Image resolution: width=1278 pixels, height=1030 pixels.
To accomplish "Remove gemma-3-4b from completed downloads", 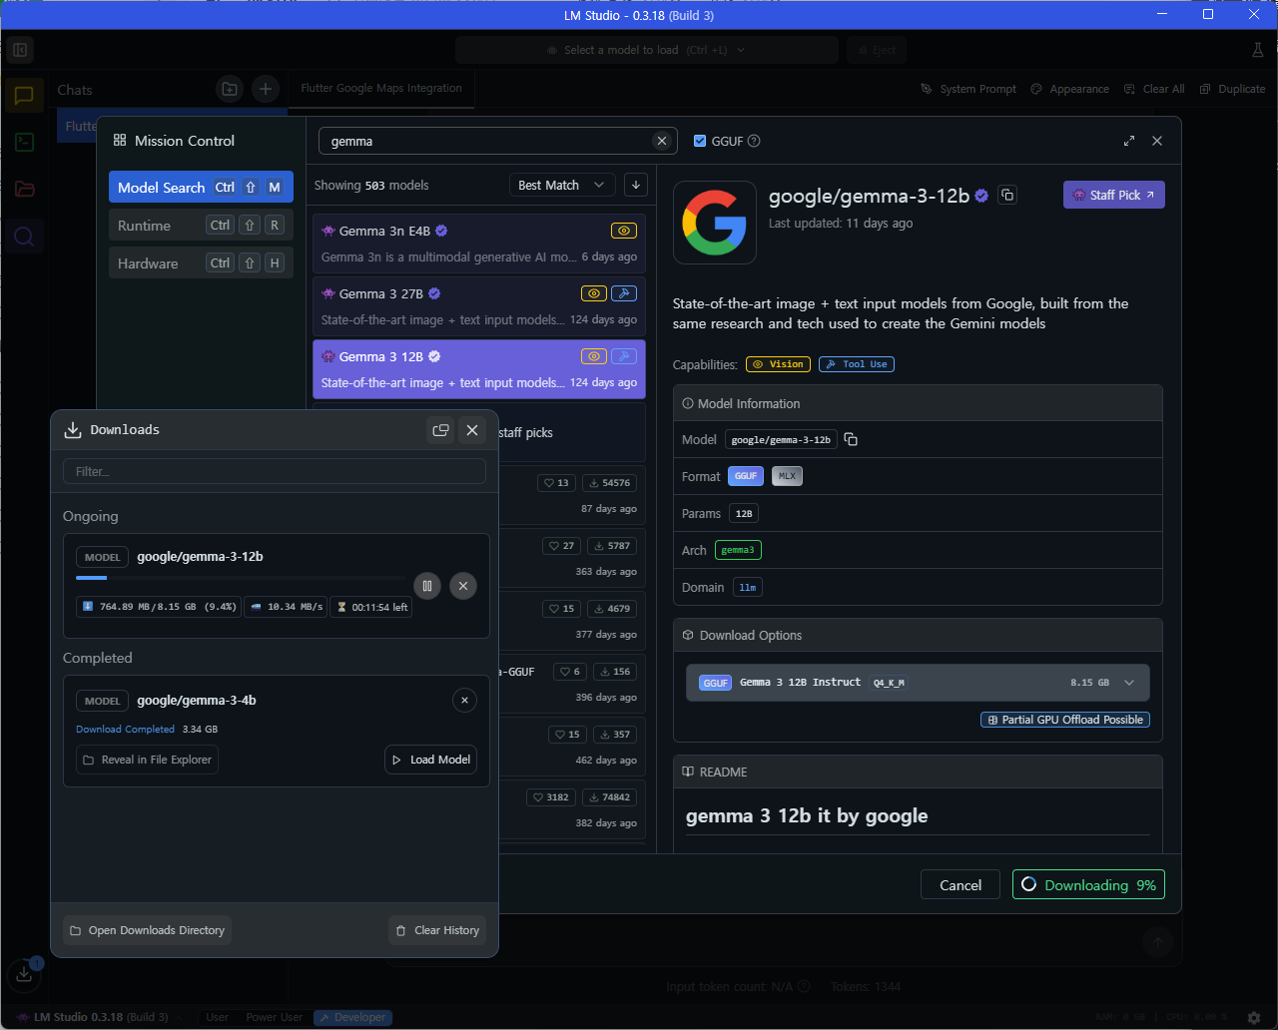I will point(464,701).
